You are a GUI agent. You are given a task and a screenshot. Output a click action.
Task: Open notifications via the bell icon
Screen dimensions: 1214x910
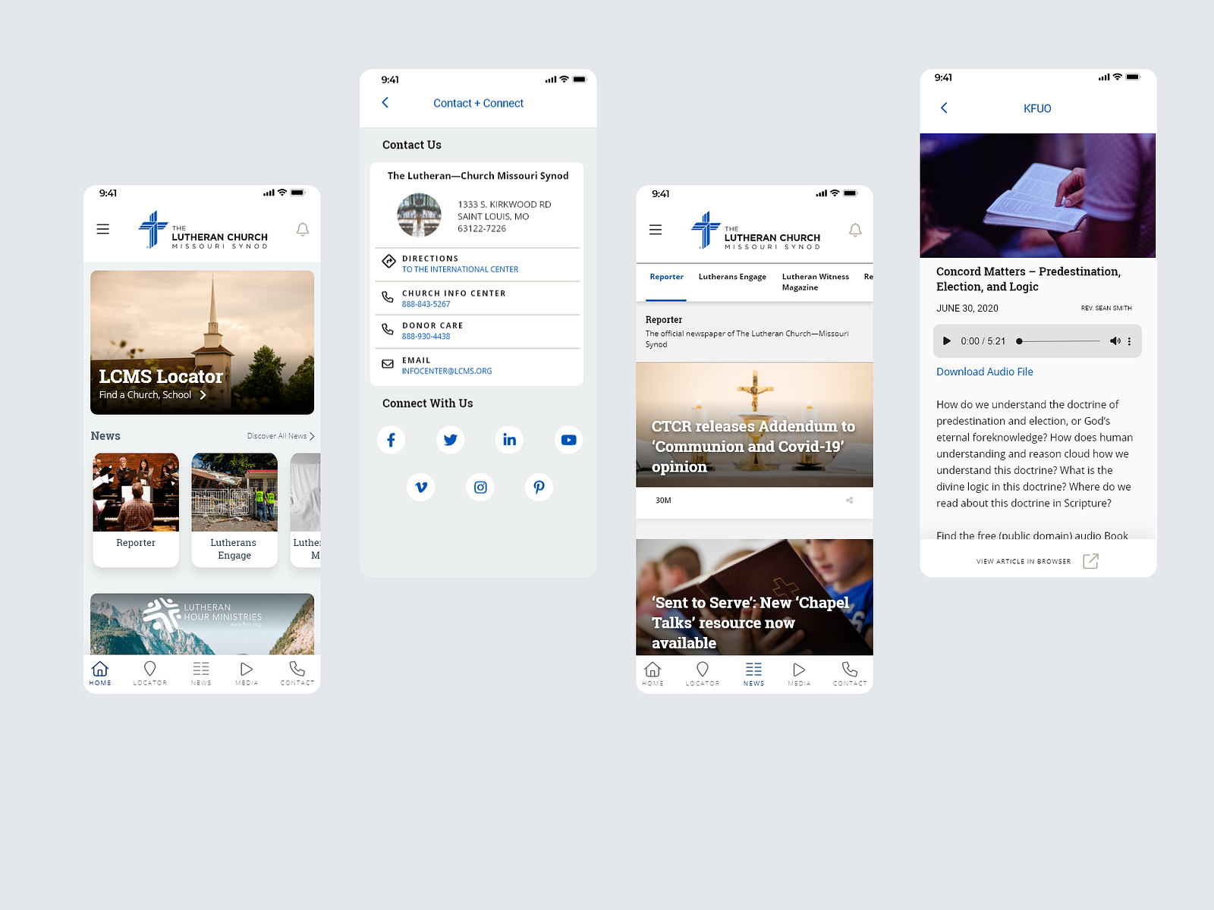click(x=302, y=229)
